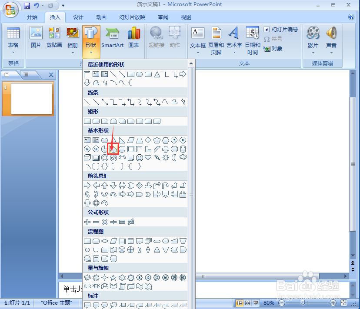
Task: Insert WordArt text
Action: 234,40
